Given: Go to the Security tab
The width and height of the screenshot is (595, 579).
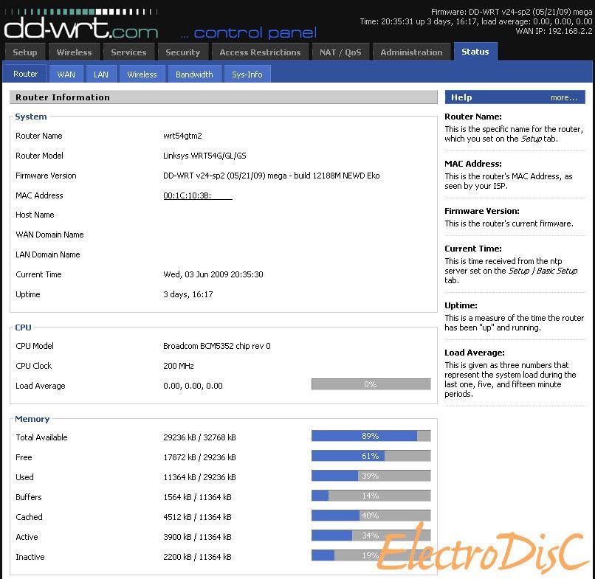Looking at the screenshot, I should [x=182, y=52].
